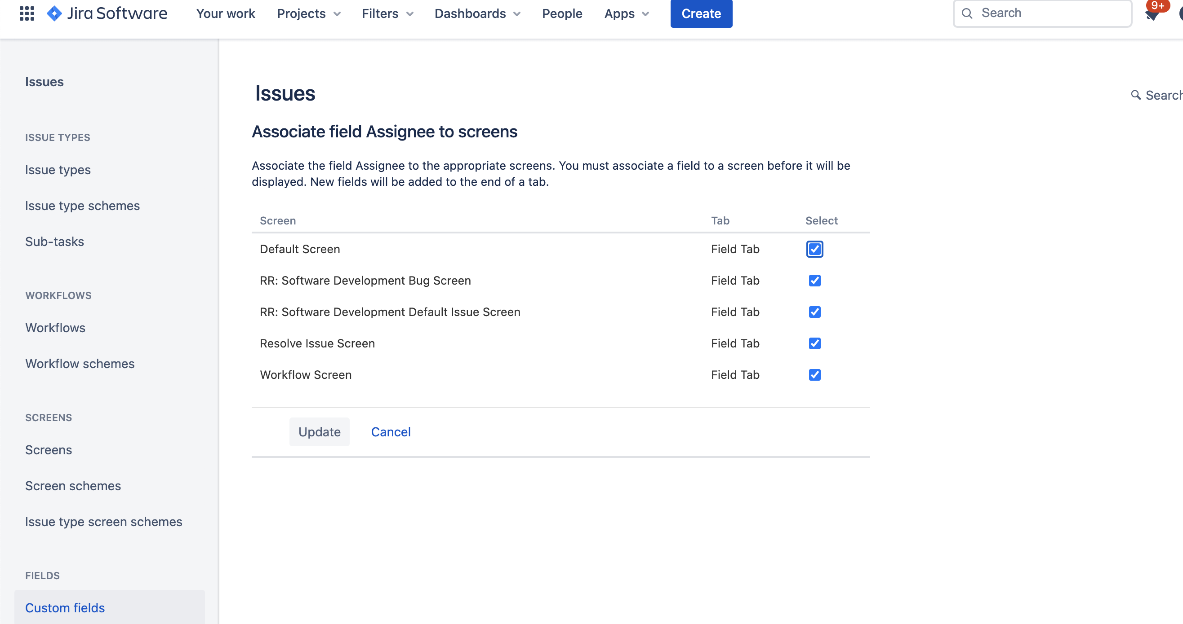The height and width of the screenshot is (624, 1183).
Task: Deselect the Workflow Screen checkbox
Action: [x=814, y=375]
